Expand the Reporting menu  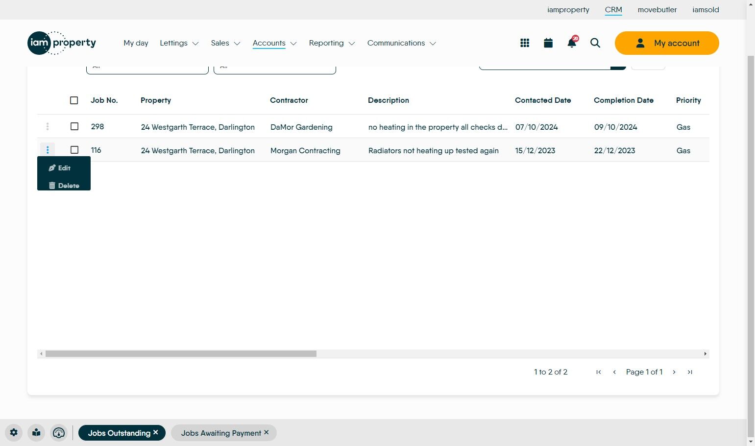tap(332, 43)
